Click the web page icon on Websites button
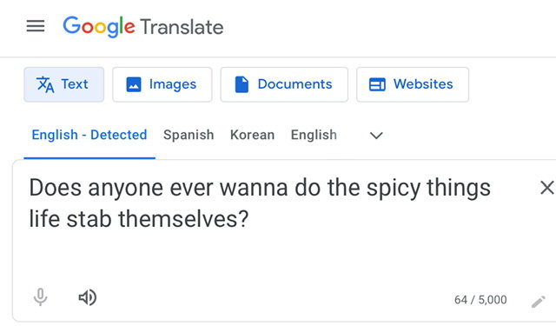 (x=377, y=84)
